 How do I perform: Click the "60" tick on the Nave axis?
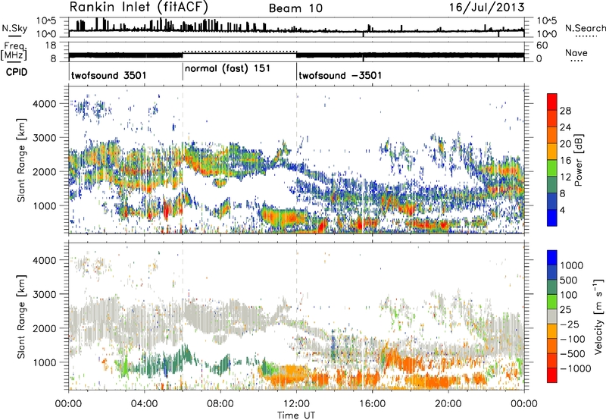(542, 45)
